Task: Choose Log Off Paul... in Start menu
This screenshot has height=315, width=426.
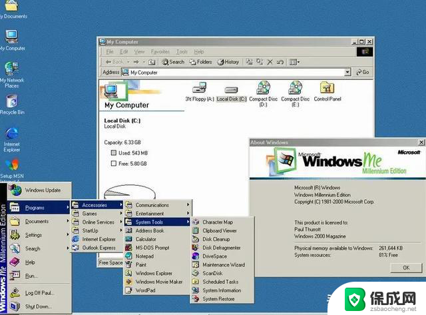Action: pos(40,293)
